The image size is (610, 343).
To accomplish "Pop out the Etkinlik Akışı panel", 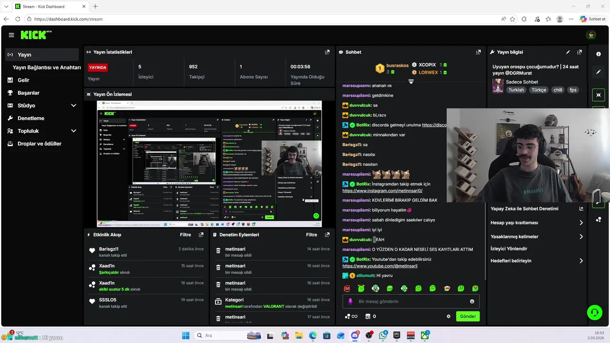I will point(201,235).
